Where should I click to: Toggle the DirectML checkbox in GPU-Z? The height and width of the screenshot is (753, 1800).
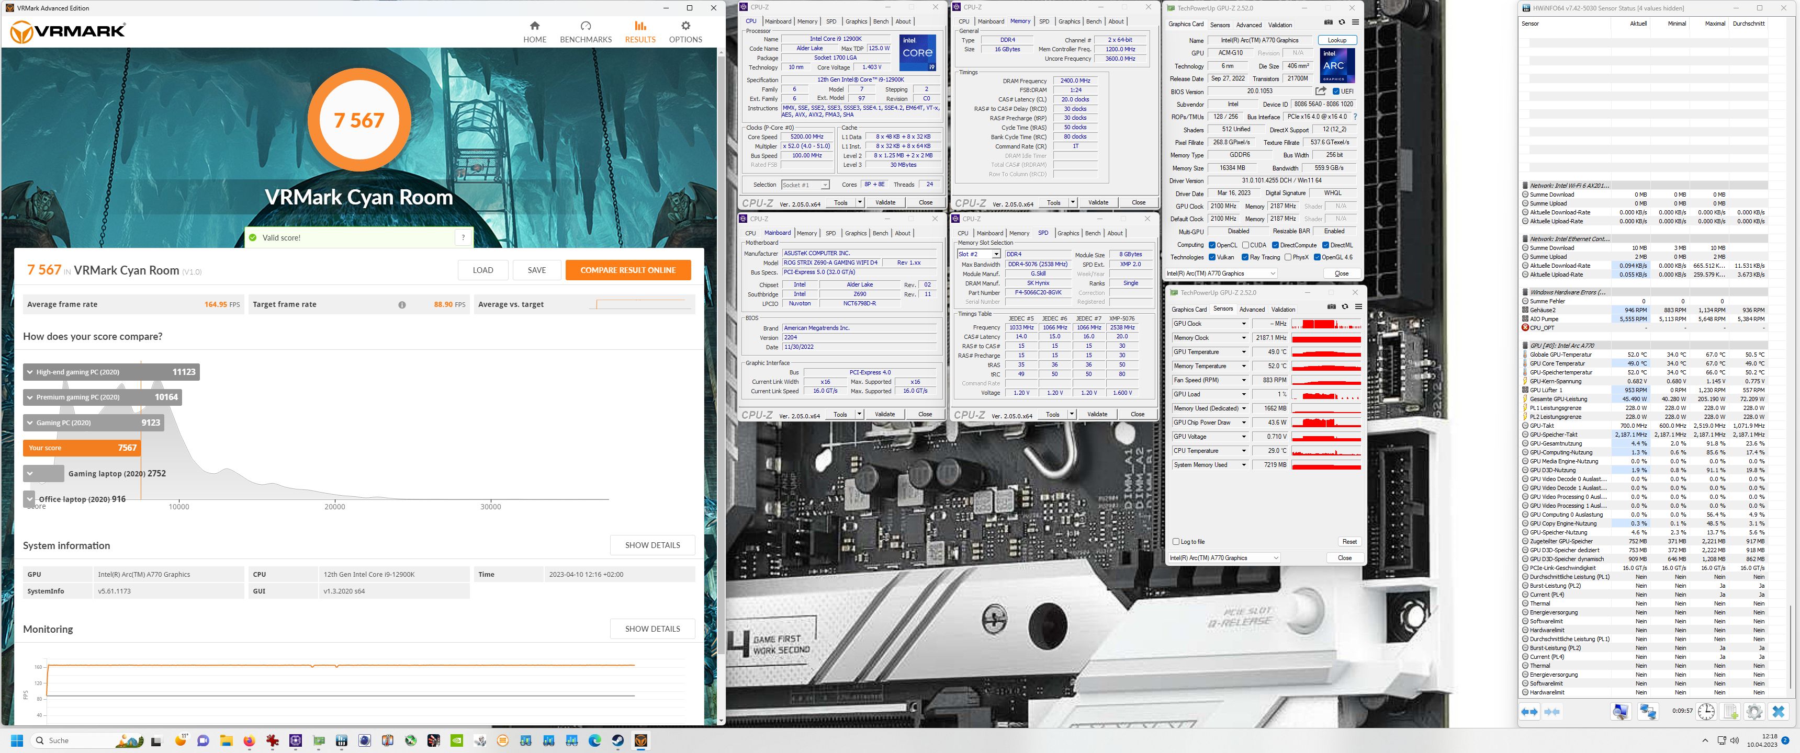[1325, 245]
